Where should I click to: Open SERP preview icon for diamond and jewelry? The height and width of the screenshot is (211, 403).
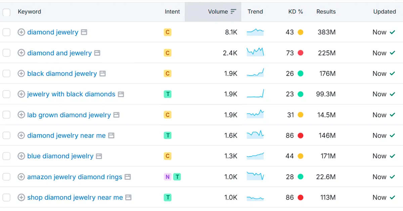click(x=97, y=53)
